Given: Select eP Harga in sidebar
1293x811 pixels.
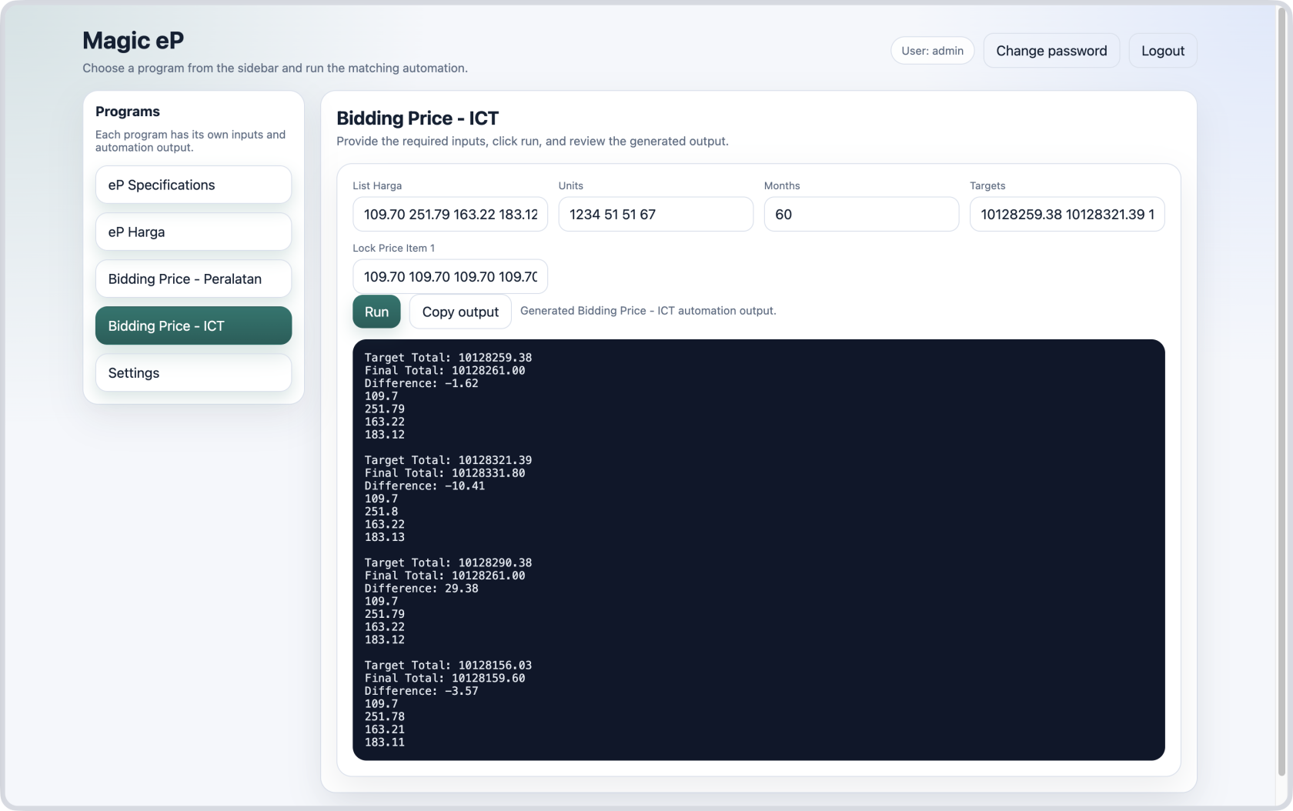Looking at the screenshot, I should pos(193,232).
